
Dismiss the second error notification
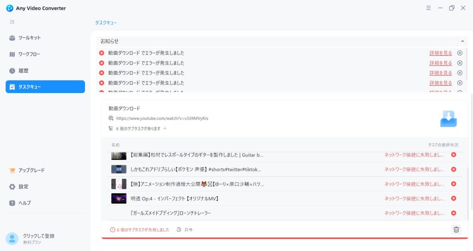(x=460, y=63)
